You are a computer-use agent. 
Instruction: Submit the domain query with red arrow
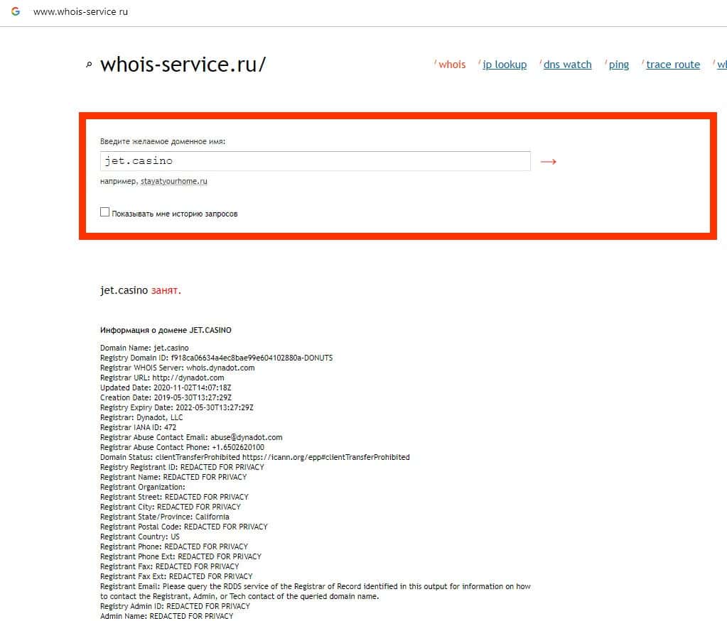(x=549, y=162)
